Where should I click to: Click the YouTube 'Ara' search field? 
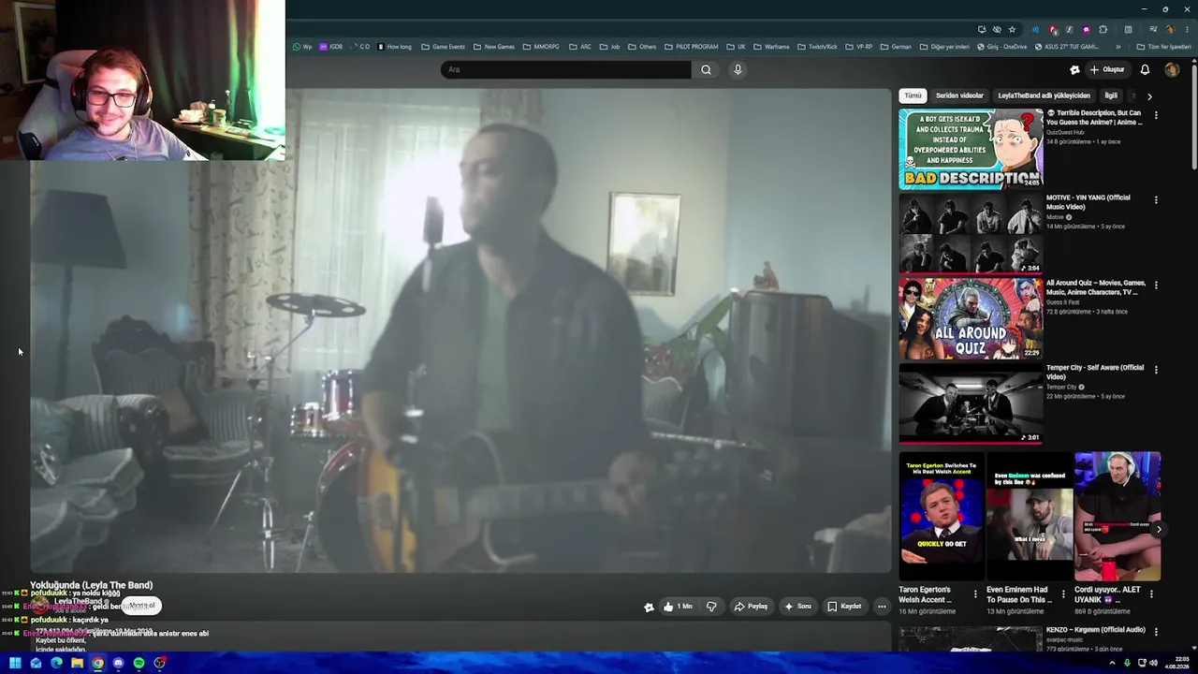tap(566, 69)
